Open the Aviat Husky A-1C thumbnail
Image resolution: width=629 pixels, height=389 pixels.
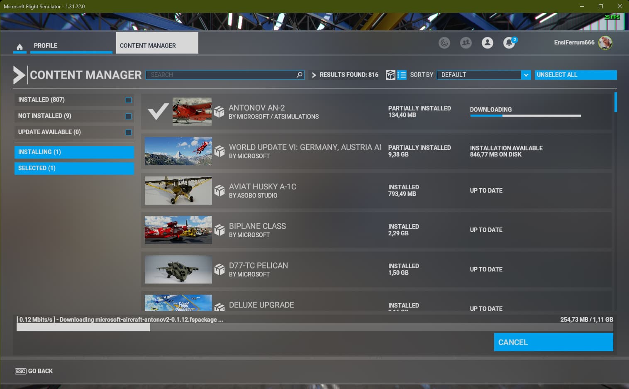(178, 191)
